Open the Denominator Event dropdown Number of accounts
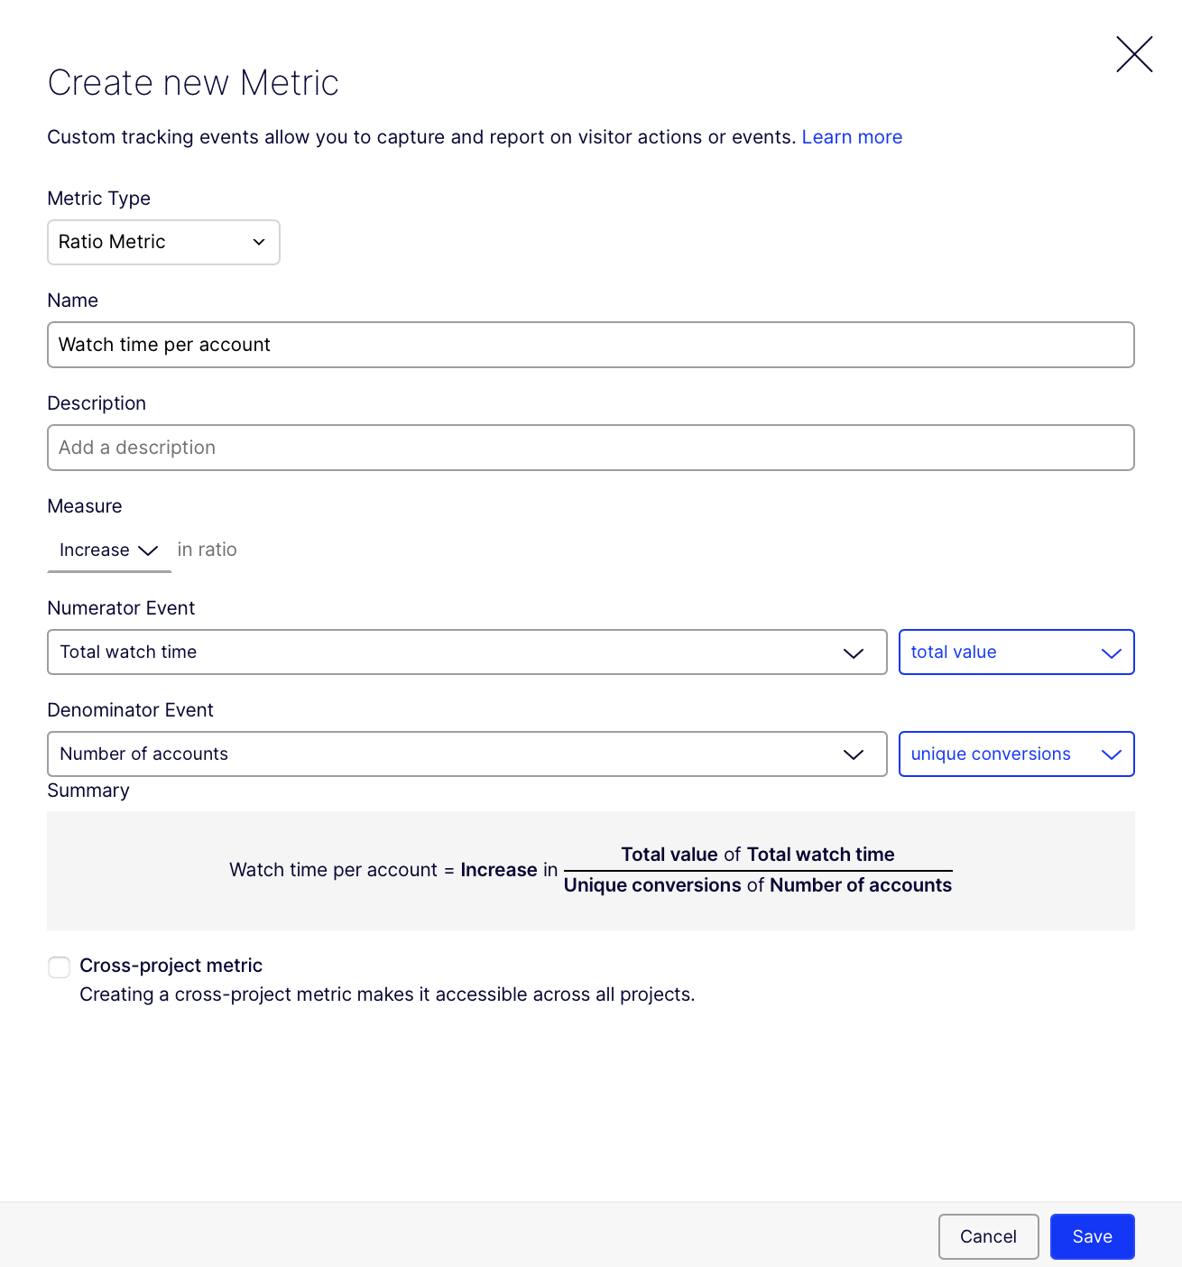 click(466, 754)
